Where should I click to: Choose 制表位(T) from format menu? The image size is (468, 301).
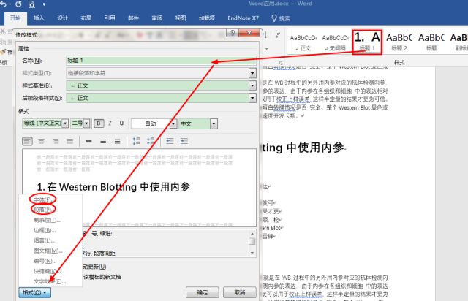(47, 220)
